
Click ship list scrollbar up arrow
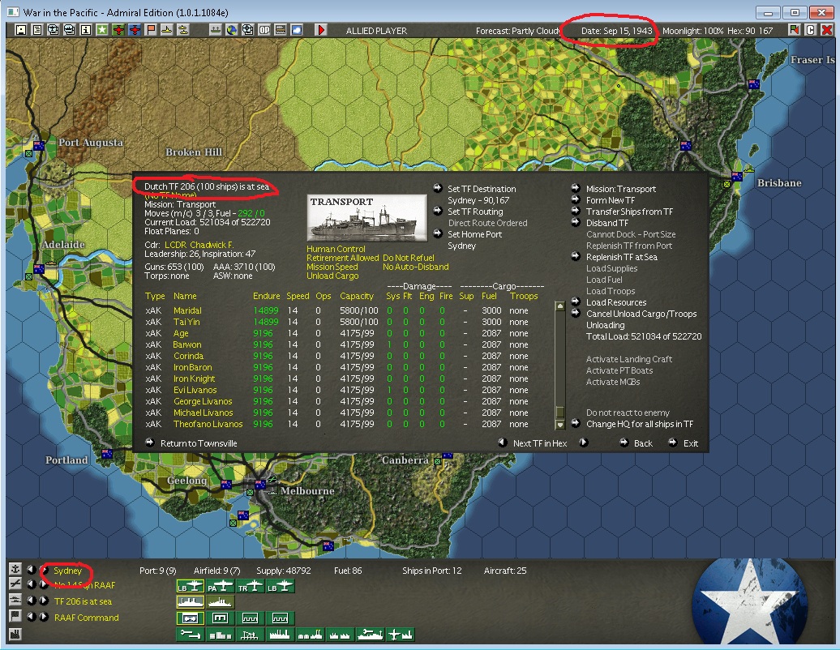[559, 306]
